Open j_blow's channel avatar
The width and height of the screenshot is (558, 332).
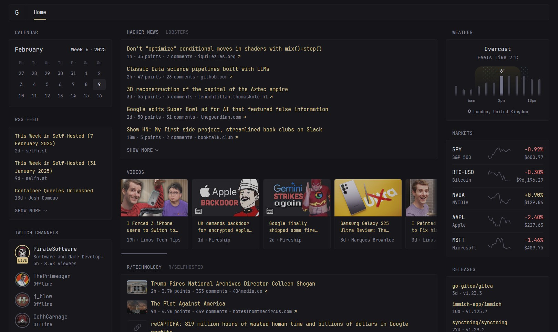(x=22, y=300)
